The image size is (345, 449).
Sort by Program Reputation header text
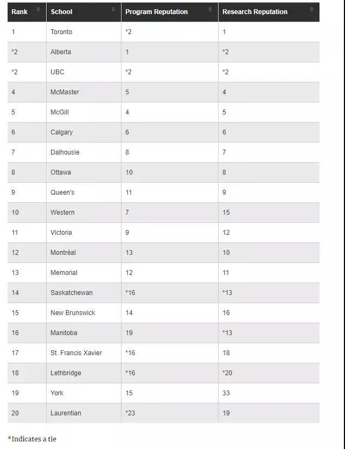(156, 12)
